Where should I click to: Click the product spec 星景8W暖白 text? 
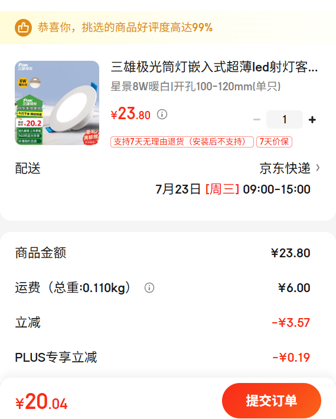195,86
